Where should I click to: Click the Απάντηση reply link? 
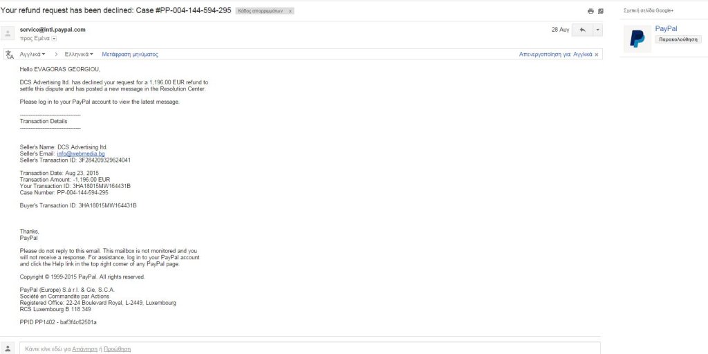click(x=84, y=349)
